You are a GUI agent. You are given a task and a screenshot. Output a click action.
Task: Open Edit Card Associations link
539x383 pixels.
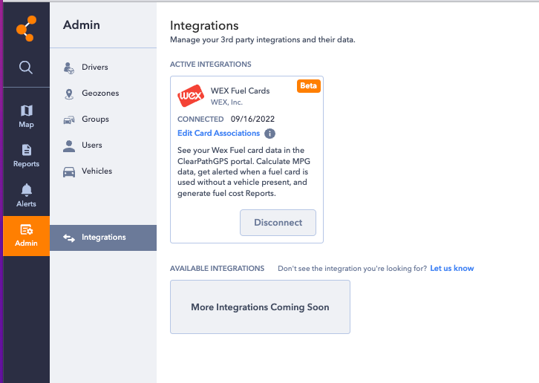click(x=218, y=134)
